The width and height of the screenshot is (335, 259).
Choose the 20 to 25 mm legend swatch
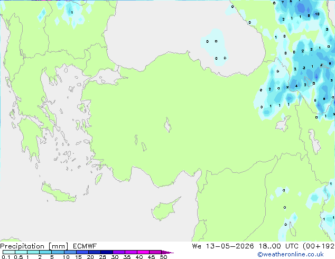(x=94, y=252)
